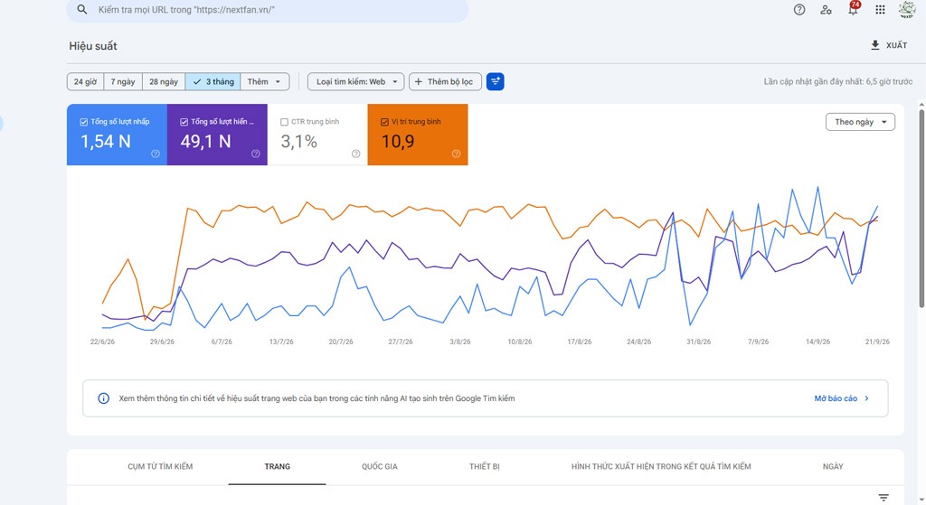Select the 3 tháng date range
This screenshot has height=505, width=926.
click(x=213, y=81)
